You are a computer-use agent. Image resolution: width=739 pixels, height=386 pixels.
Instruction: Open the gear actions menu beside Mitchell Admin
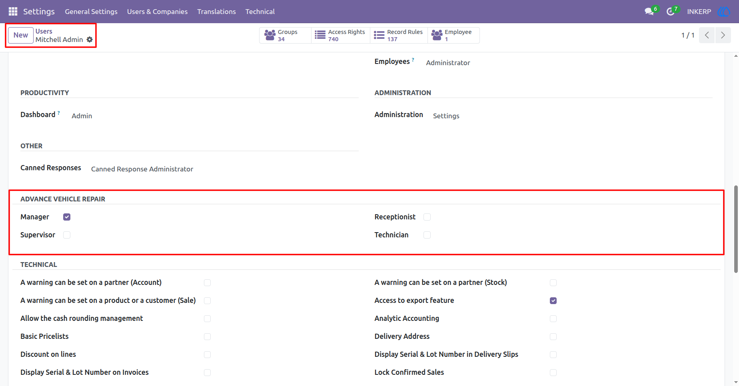(x=90, y=40)
